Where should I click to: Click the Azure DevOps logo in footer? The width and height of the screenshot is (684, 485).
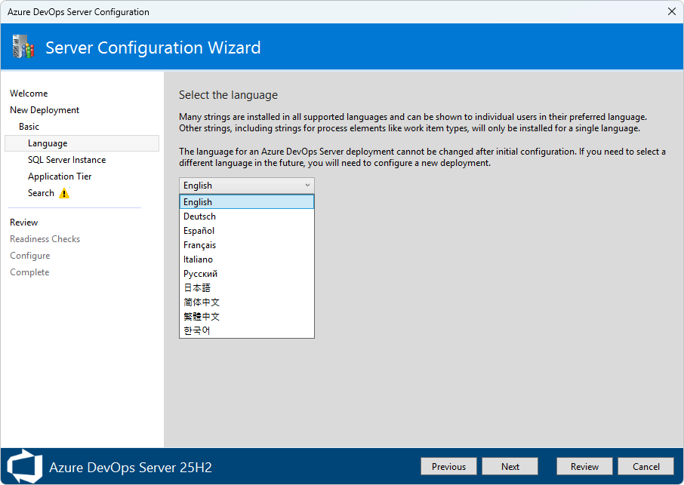click(x=24, y=466)
